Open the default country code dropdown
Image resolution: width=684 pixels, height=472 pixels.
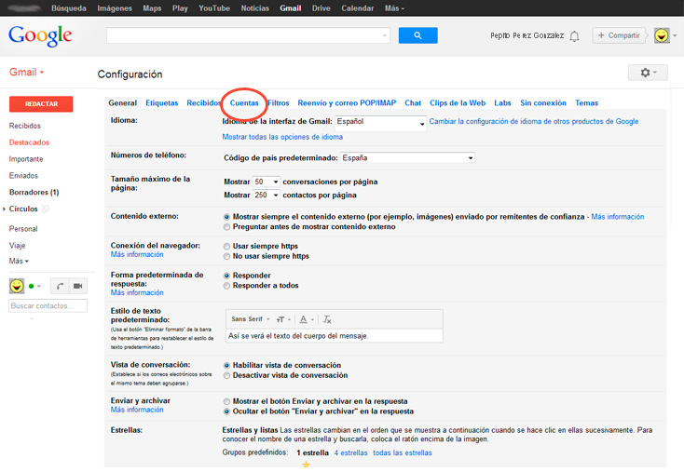(x=407, y=157)
